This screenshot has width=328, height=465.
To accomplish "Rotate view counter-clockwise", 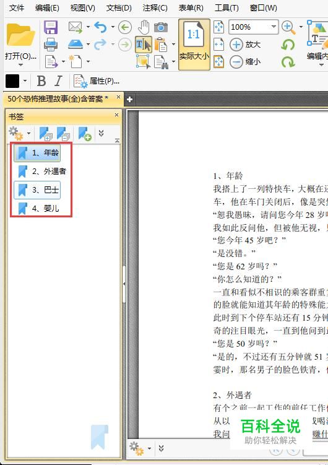I will coord(288,45).
